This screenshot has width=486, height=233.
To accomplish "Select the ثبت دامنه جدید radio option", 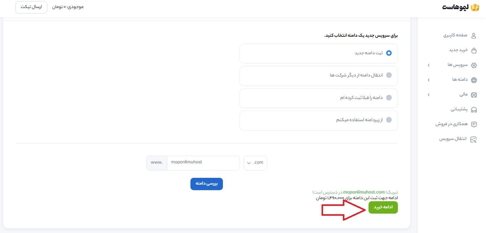I will [x=389, y=53].
